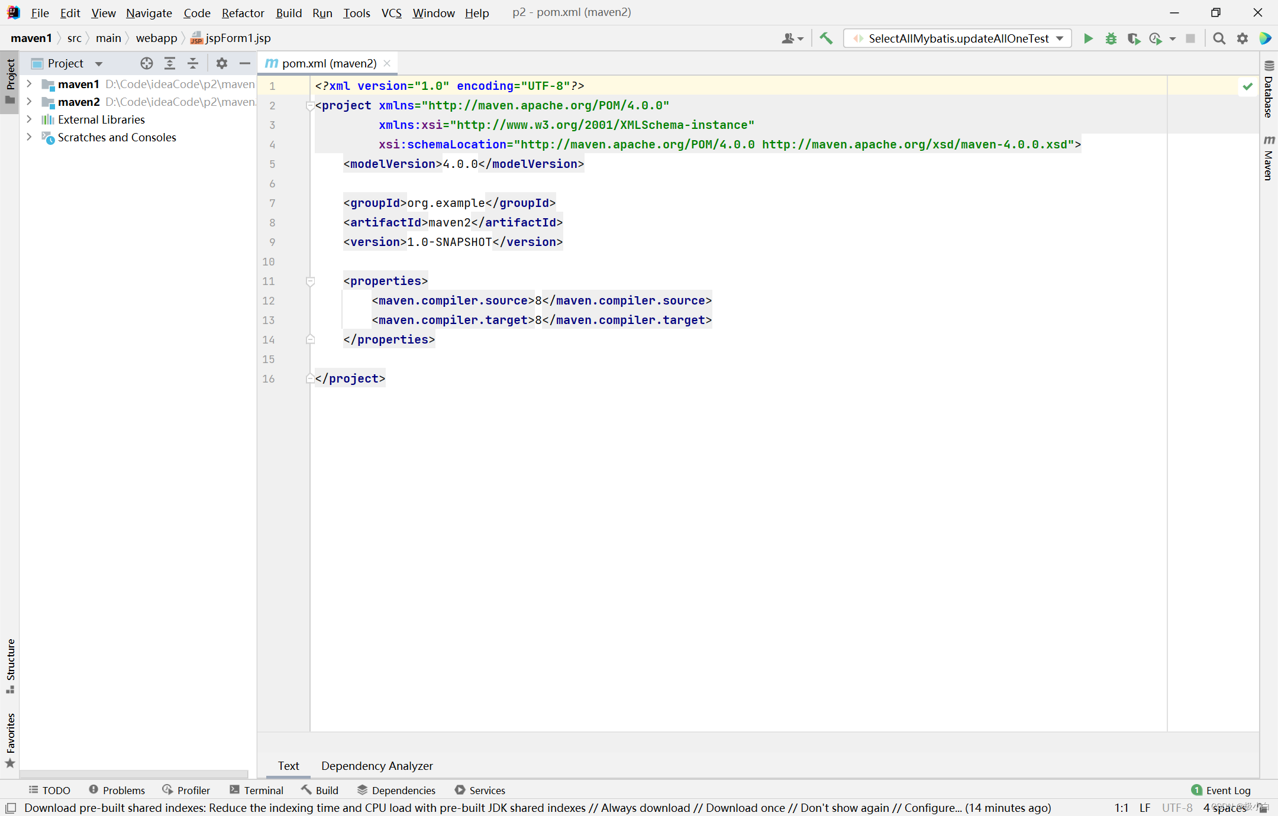
Task: Click the green inspection checkmark
Action: pos(1247,86)
